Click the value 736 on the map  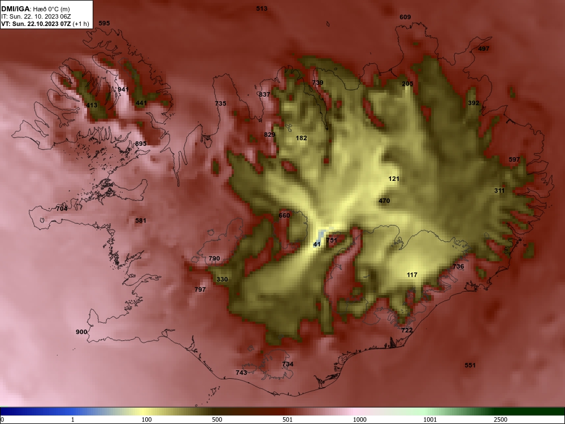click(x=458, y=266)
